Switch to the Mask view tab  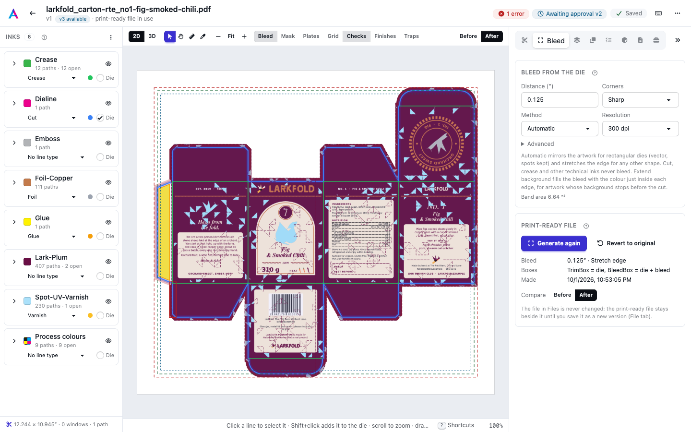tap(288, 36)
